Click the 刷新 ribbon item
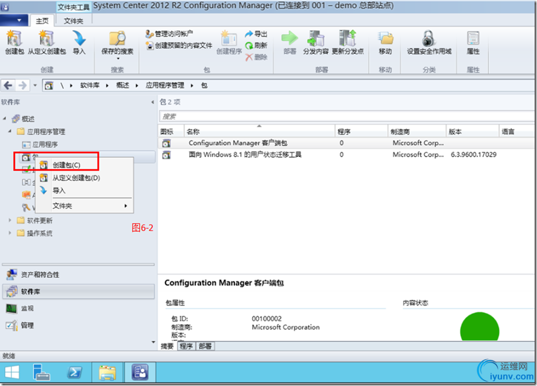Viewport: 537px width, 386px height. coord(256,45)
